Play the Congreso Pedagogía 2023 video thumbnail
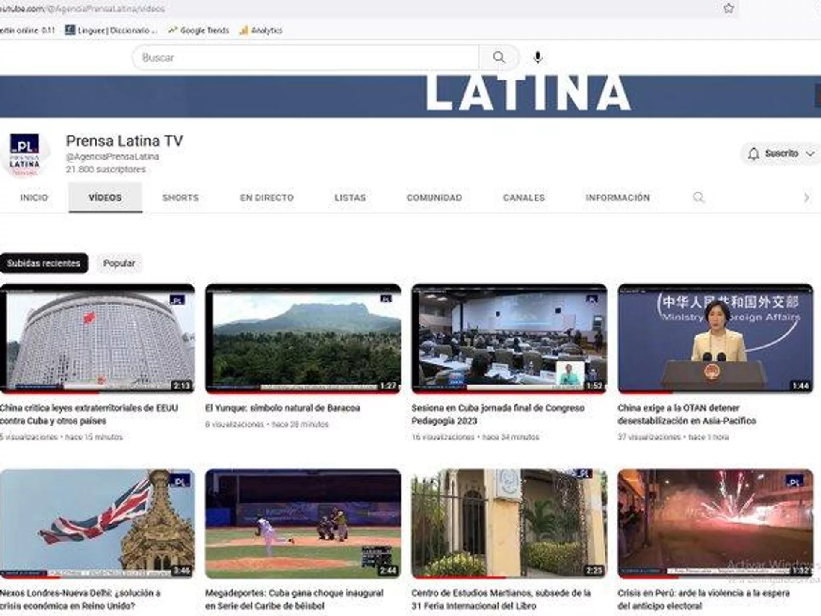This screenshot has width=821, height=616. click(509, 338)
